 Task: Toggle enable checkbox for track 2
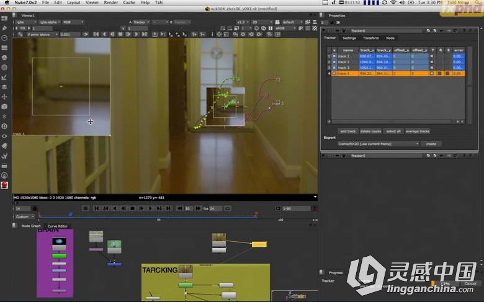tap(334, 62)
